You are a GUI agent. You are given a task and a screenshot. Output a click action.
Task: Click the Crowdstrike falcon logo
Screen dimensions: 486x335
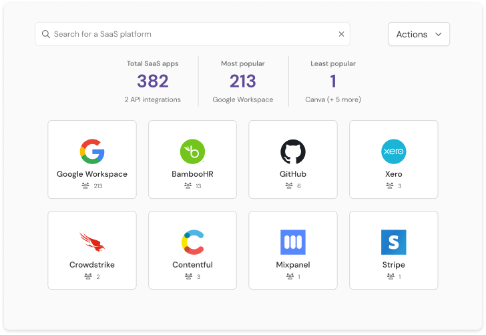click(x=92, y=242)
